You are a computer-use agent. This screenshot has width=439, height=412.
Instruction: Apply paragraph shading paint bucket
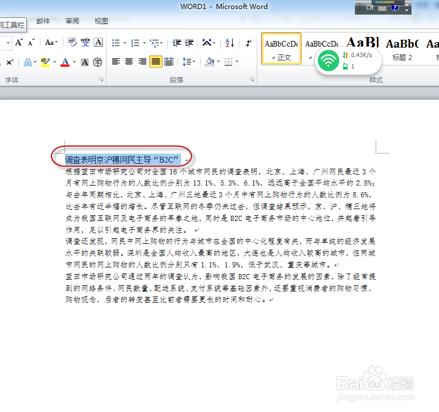click(x=210, y=61)
